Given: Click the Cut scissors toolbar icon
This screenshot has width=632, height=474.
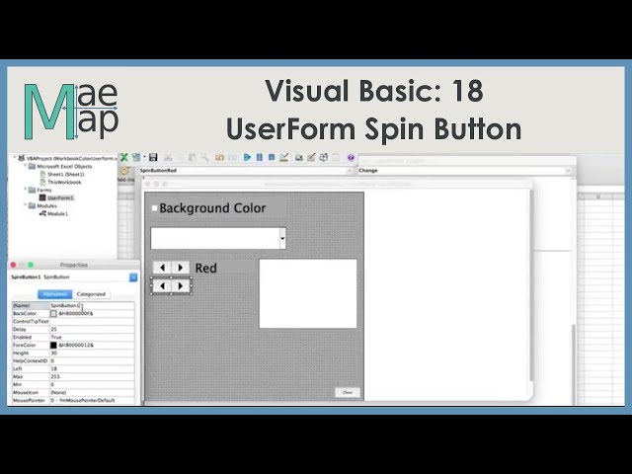Looking at the screenshot, I should 168,158.
